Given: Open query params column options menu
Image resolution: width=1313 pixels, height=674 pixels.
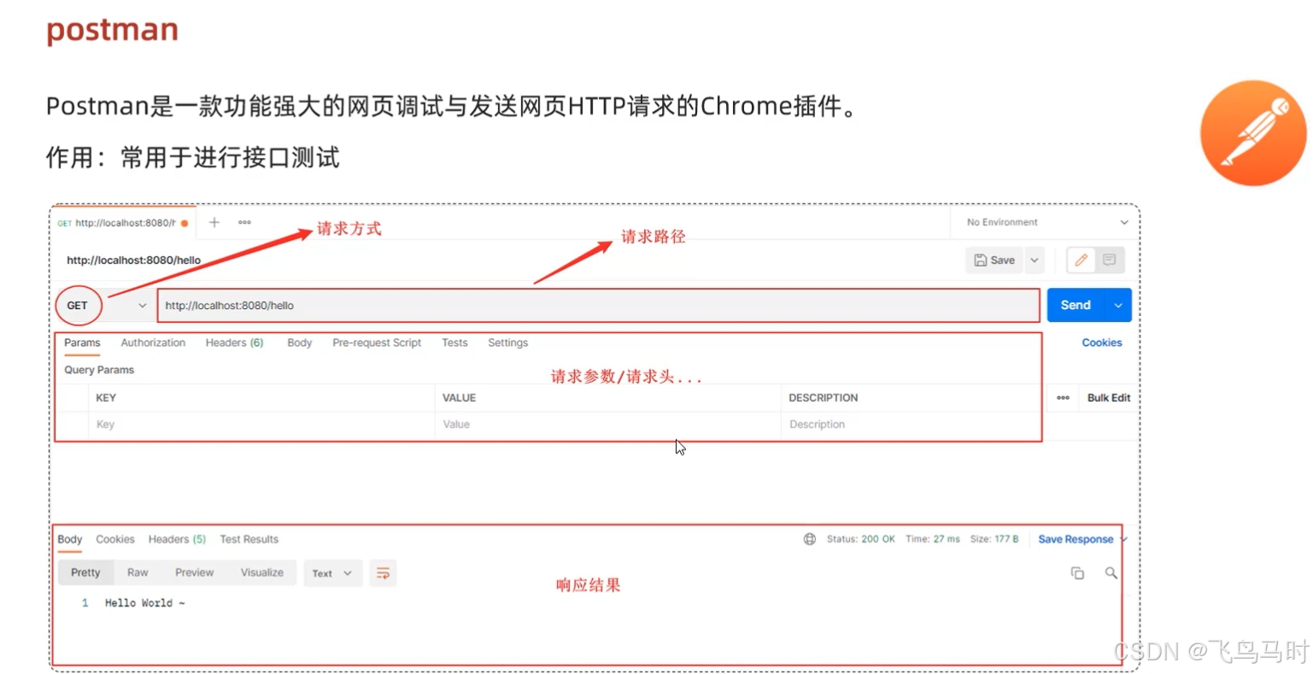Looking at the screenshot, I should [x=1063, y=397].
